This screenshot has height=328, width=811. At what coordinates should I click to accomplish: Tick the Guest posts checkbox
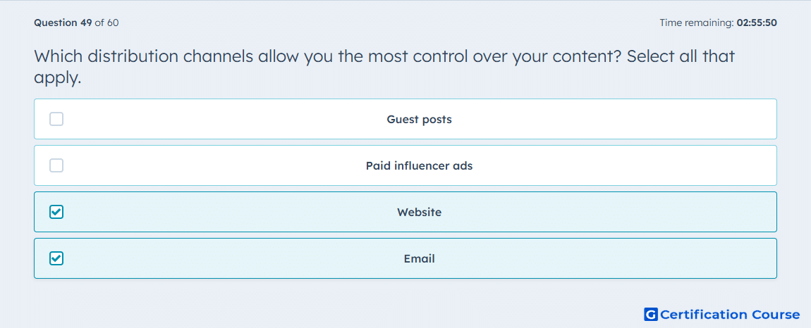coord(56,120)
